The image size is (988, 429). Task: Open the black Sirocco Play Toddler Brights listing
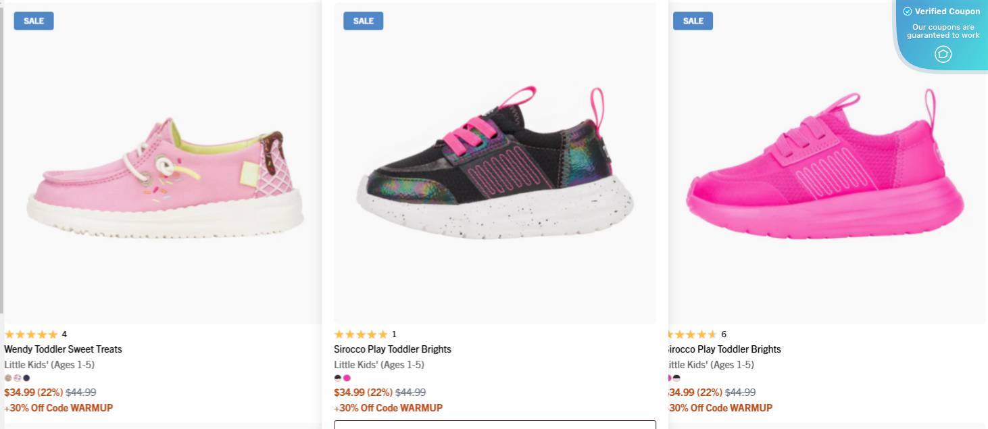point(393,349)
